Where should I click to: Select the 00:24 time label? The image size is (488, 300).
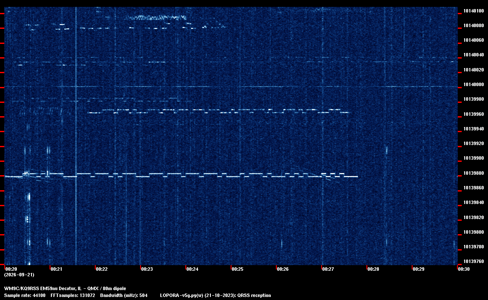192,269
